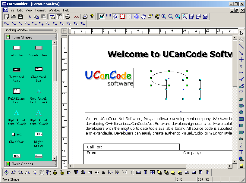246x183 pixels.
Task: Pick the Info Box shape
Action: [x=17, y=51]
